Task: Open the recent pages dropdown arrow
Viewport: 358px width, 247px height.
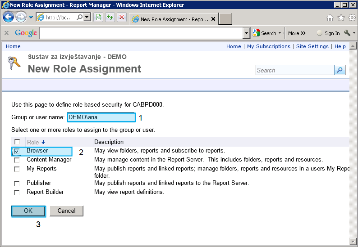Action: point(31,17)
